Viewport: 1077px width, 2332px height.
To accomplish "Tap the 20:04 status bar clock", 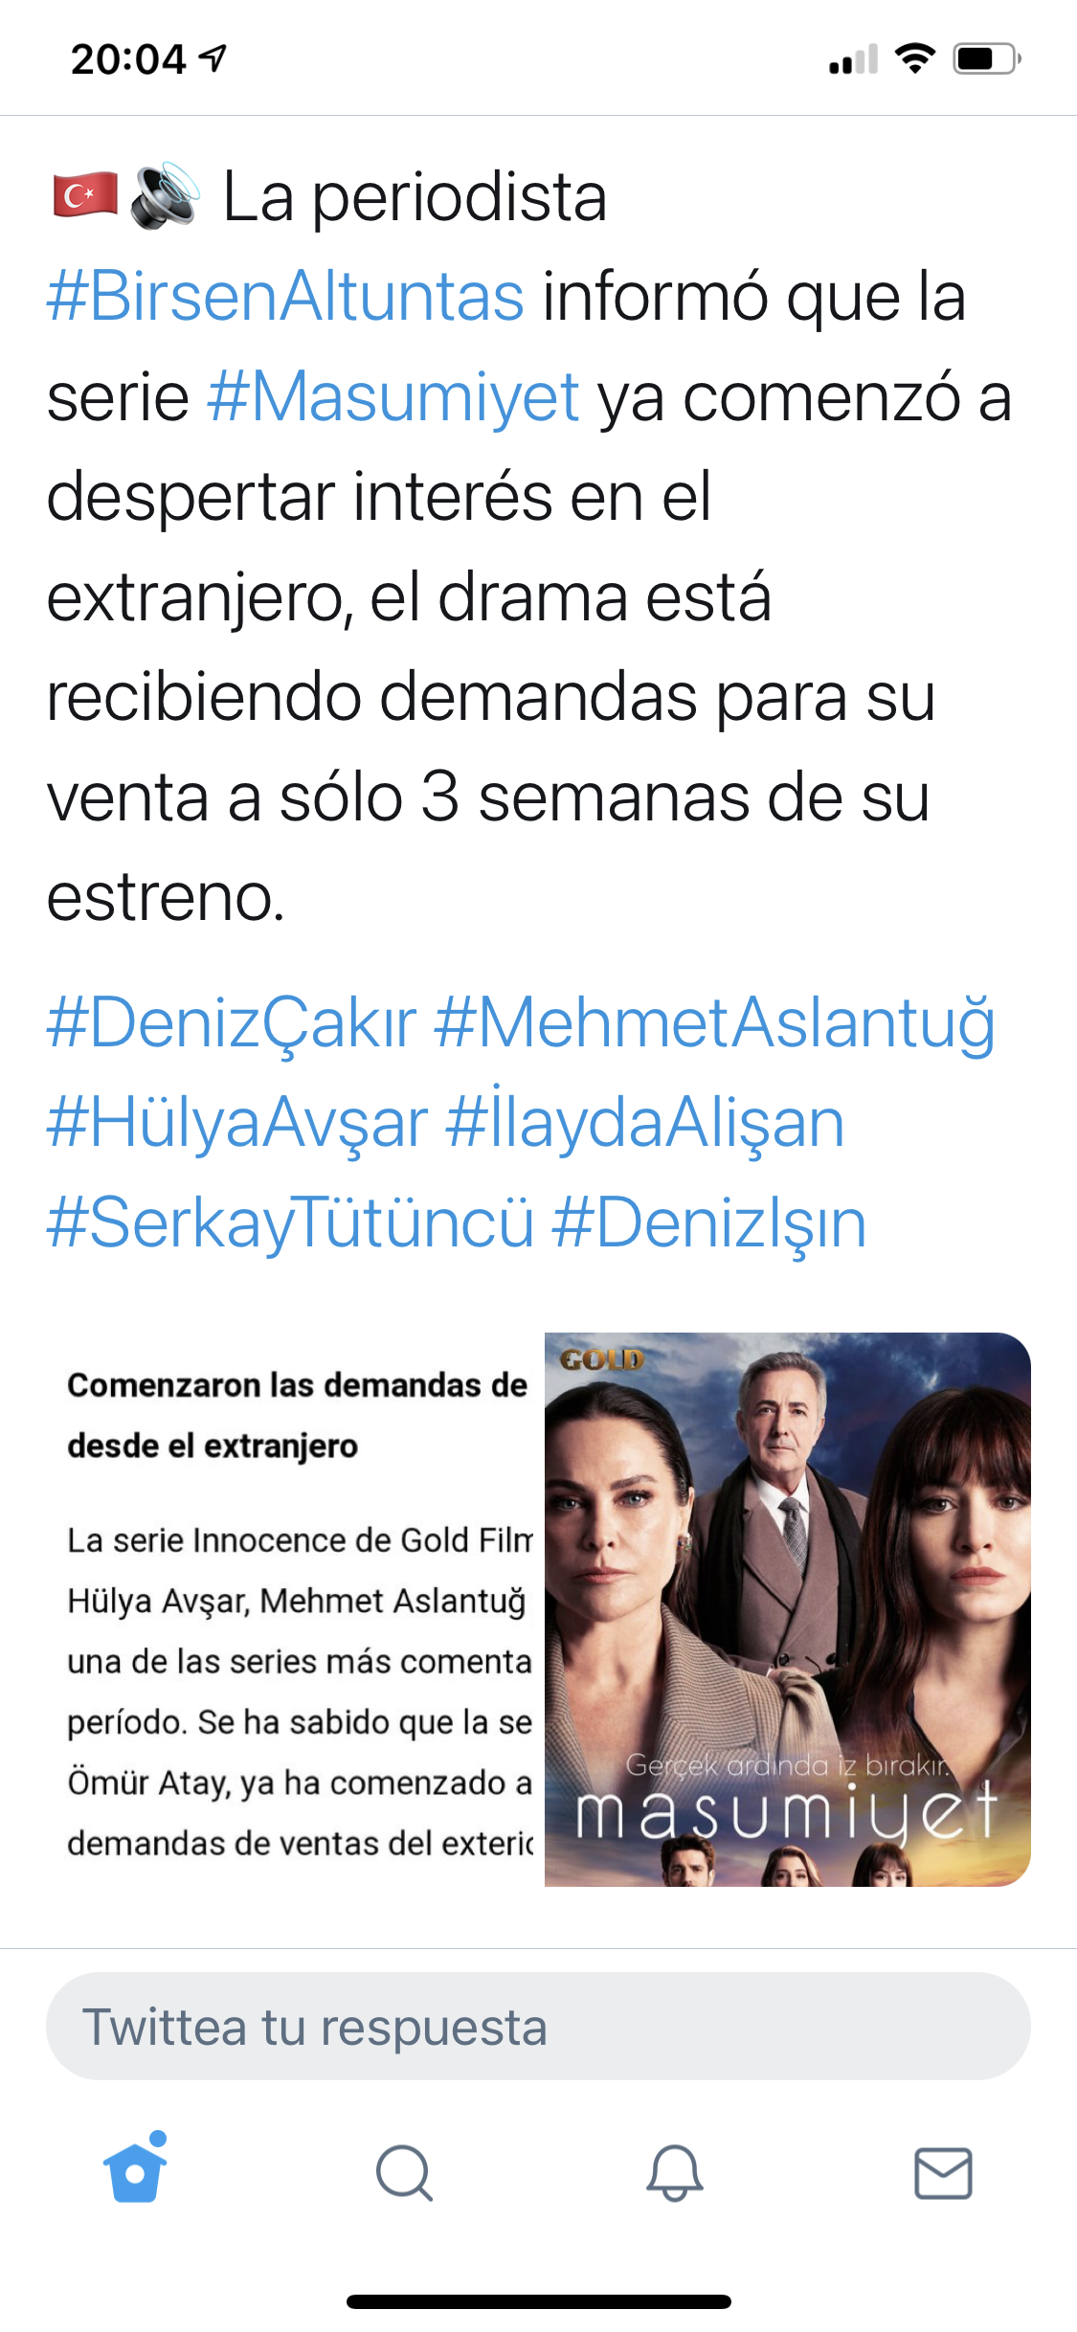I will point(127,59).
